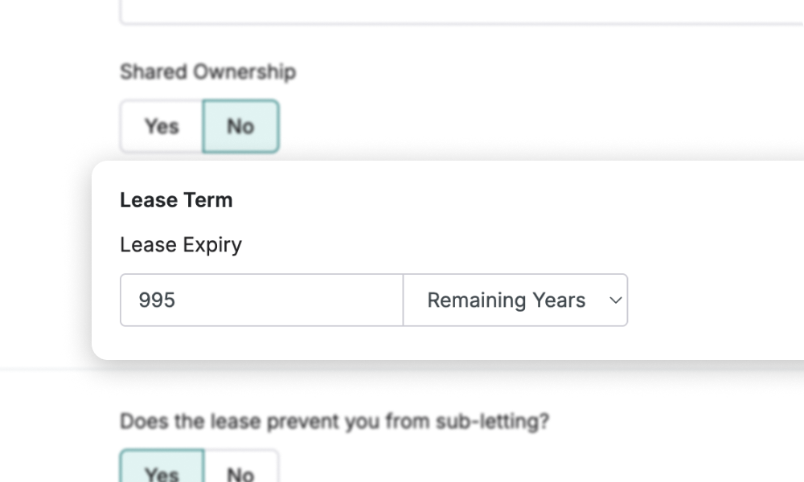Click the lease expiry input showing "995"
The height and width of the screenshot is (482, 804).
pos(260,300)
